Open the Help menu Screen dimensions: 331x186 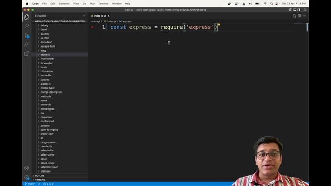pos(128,4)
